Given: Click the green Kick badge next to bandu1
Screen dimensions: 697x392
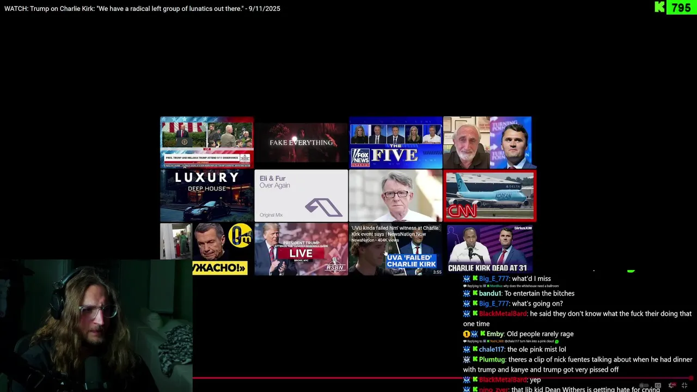Looking at the screenshot, I should pos(475,293).
